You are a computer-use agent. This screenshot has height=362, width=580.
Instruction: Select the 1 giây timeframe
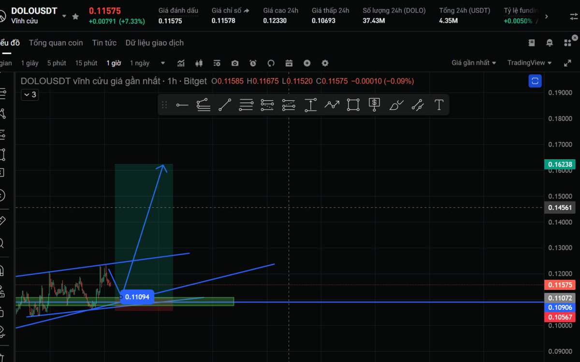point(29,63)
